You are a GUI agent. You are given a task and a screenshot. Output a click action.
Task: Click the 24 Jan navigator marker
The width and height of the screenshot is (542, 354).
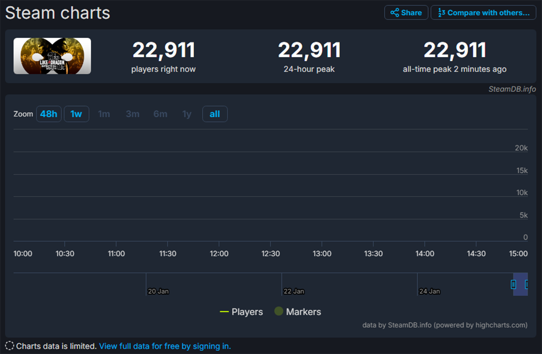pos(429,291)
